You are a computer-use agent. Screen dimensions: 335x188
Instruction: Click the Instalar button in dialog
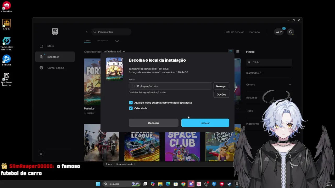click(205, 123)
